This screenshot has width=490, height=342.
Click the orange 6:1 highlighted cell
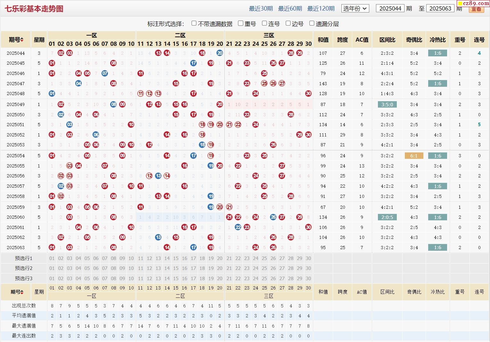click(x=414, y=156)
